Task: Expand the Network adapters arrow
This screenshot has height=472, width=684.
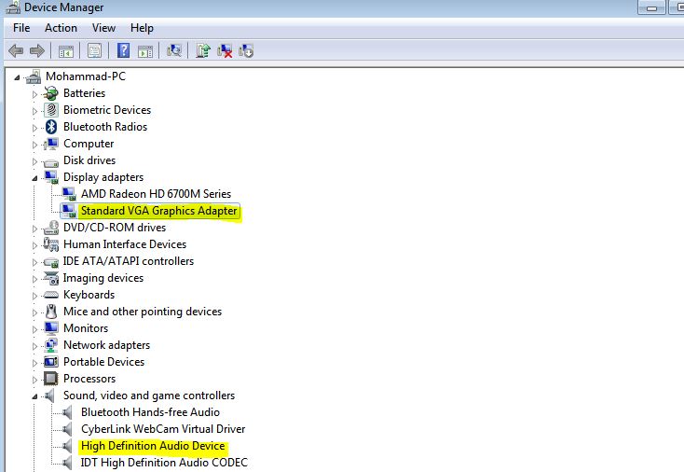Action: click(x=34, y=346)
